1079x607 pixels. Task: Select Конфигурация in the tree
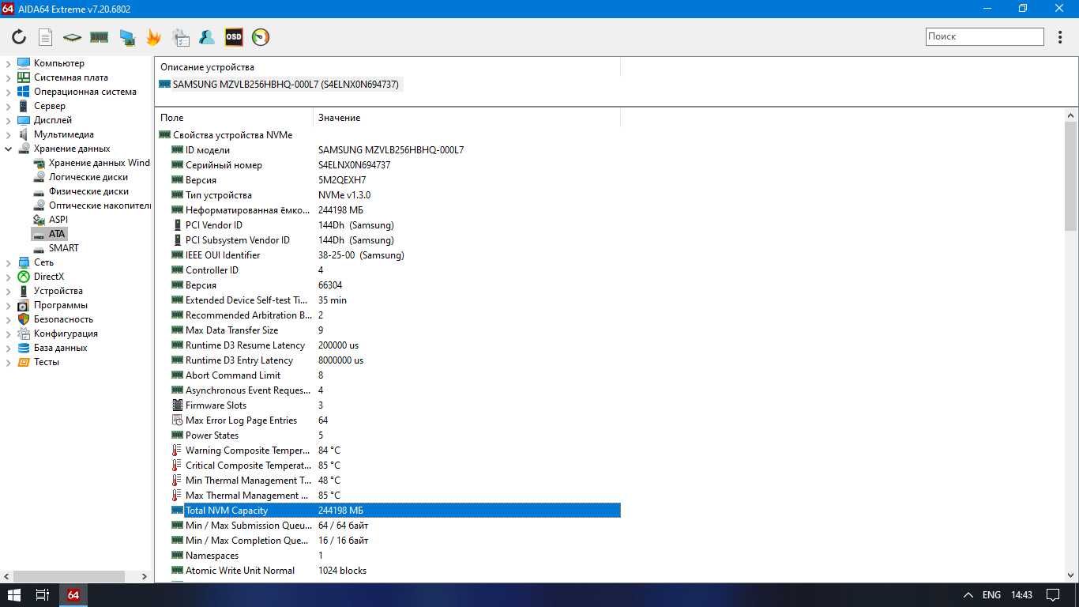tap(66, 334)
